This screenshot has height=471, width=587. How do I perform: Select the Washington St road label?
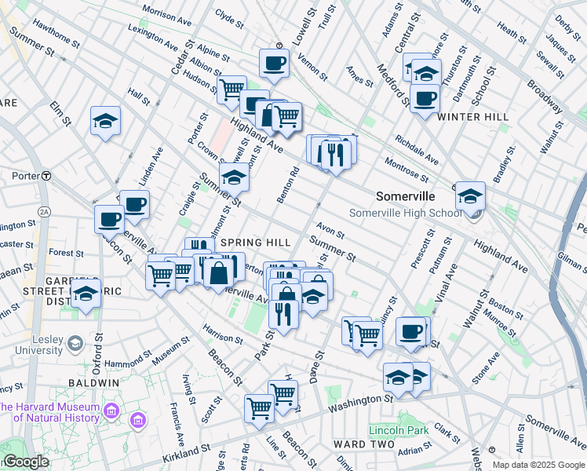click(360, 403)
